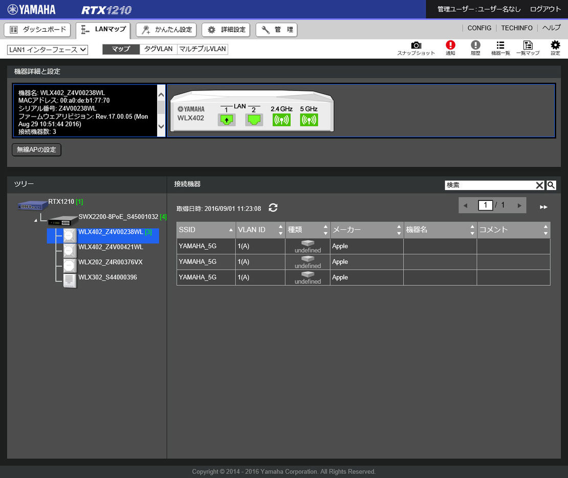Switch to マップ view

(121, 49)
